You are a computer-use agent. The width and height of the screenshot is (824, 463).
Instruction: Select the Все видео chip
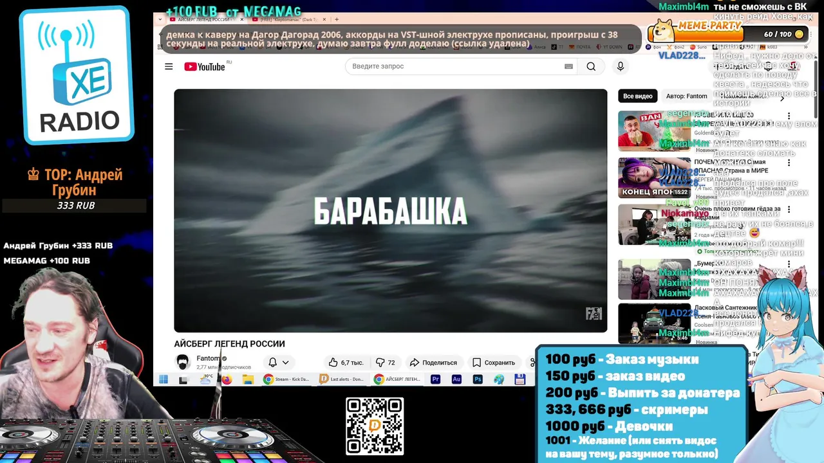(638, 96)
